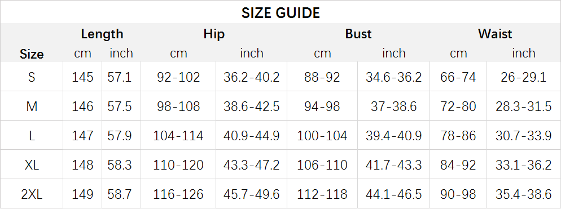The image size is (561, 209).
Task: Click bust inch cell 39.4-40.9
Action: coord(393,135)
